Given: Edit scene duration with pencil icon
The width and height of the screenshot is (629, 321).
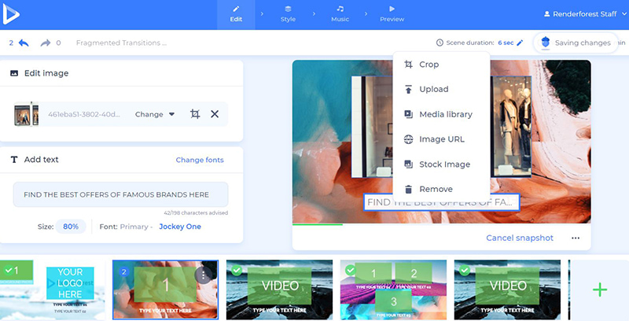Looking at the screenshot, I should [520, 42].
